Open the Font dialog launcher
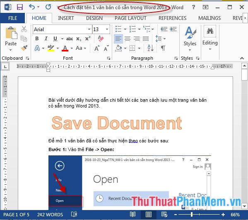 click(108, 59)
